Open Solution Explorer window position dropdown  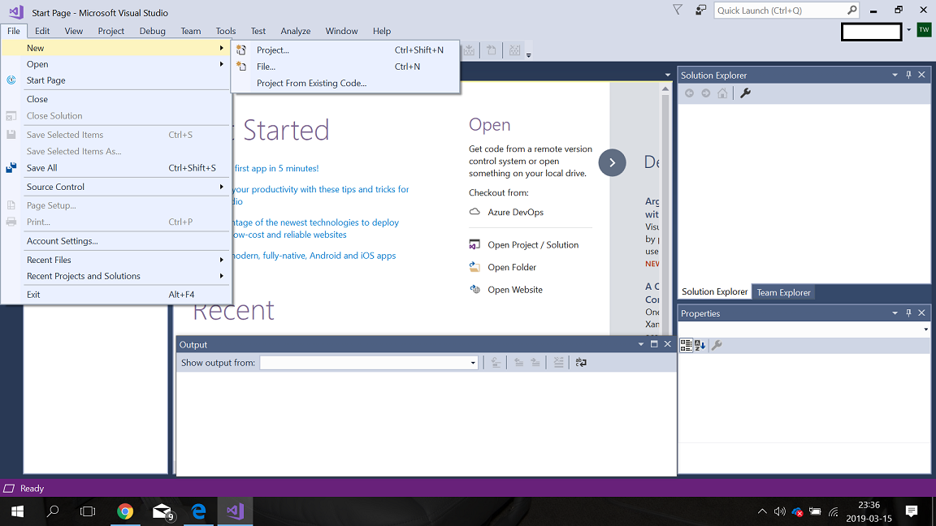(895, 75)
